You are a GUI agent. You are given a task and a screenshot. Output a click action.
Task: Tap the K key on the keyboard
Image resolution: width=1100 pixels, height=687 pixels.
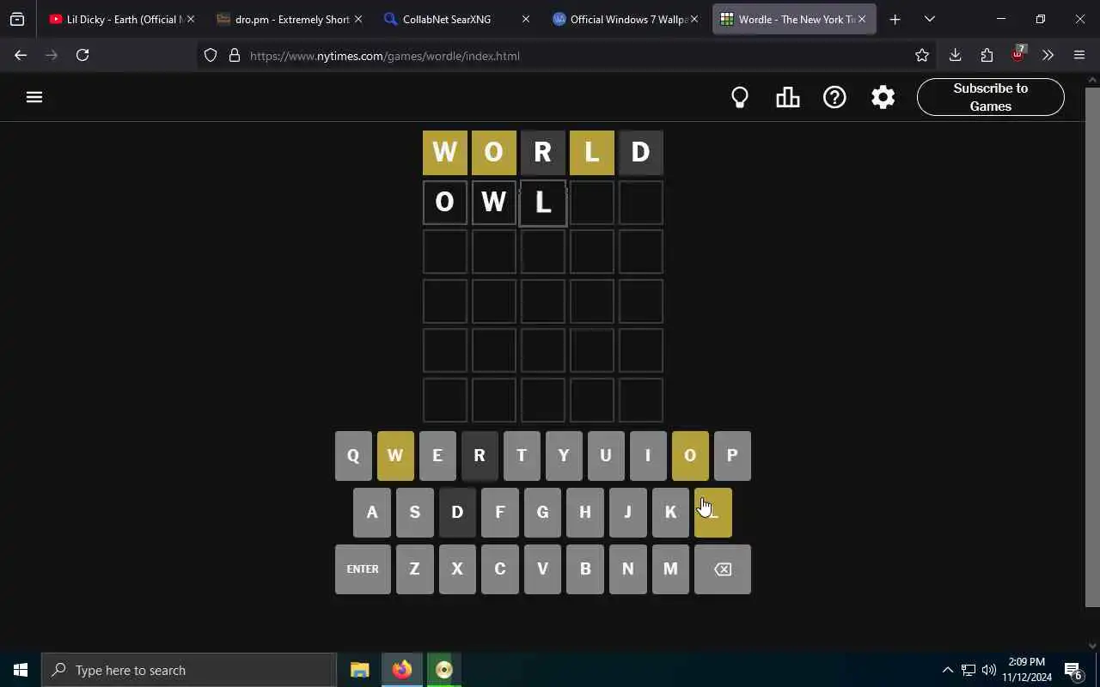click(x=670, y=513)
